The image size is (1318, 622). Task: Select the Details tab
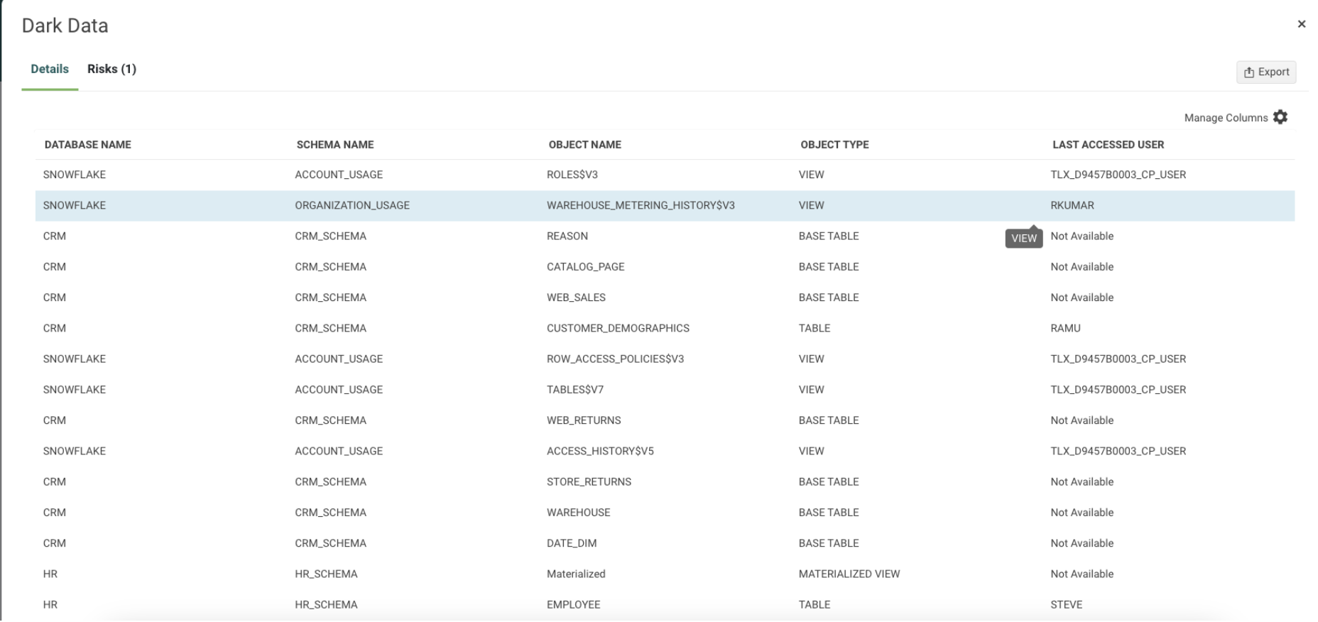click(x=50, y=69)
